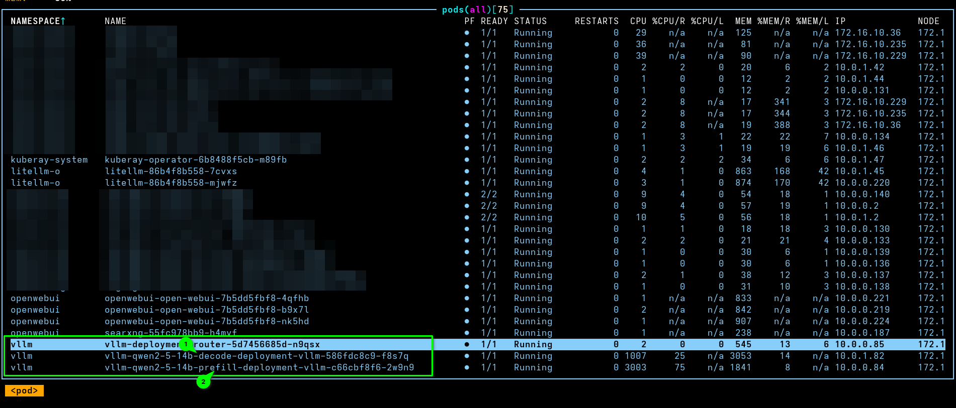Select the vllm prefill-deployment pod
Viewport: 956px width, 408px height.
point(478,367)
